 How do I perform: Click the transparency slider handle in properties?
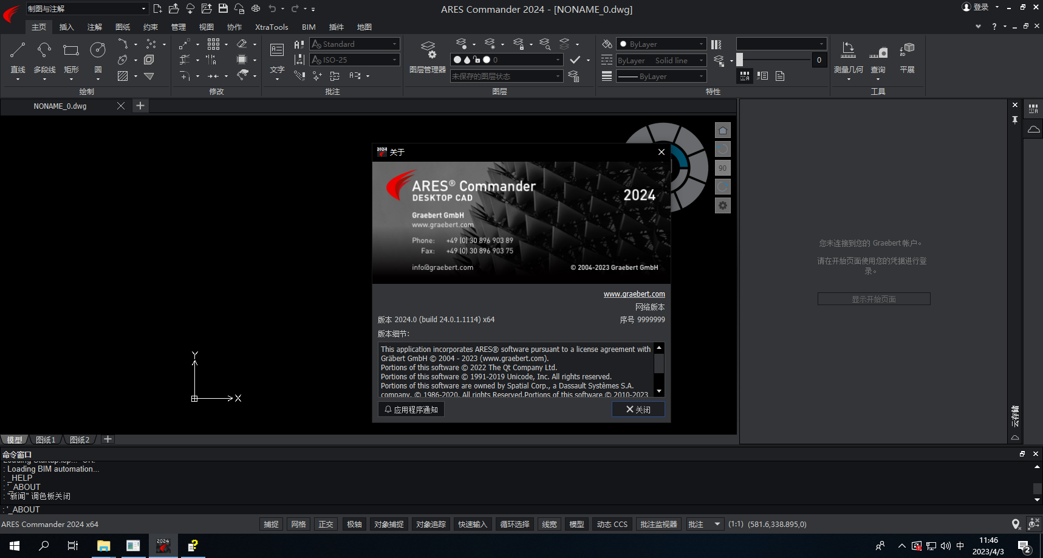coord(739,60)
